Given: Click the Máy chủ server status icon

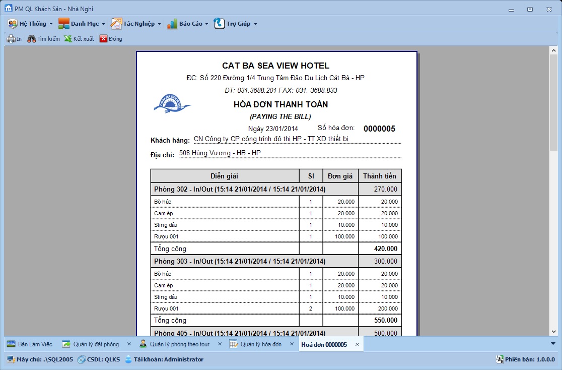Looking at the screenshot, I should pos(11,359).
